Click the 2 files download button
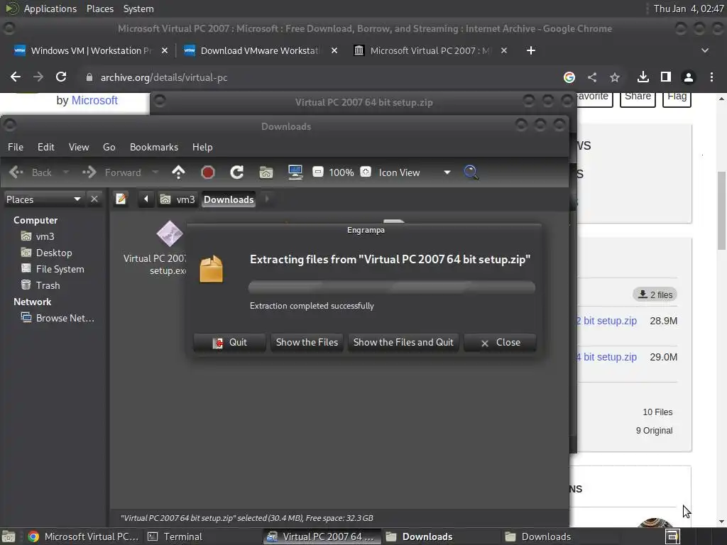The width and height of the screenshot is (727, 545). (x=655, y=294)
